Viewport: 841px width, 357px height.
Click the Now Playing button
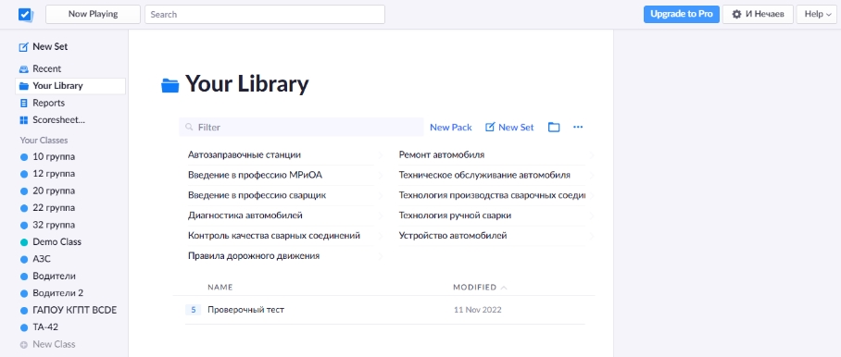point(93,15)
